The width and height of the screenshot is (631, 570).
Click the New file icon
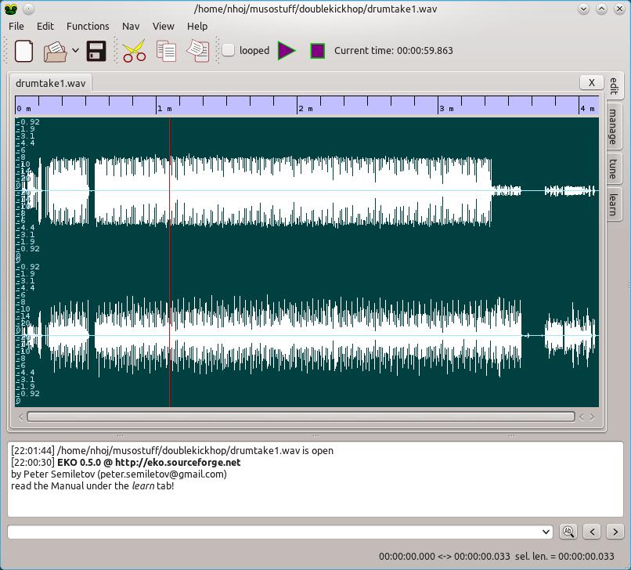pos(23,51)
